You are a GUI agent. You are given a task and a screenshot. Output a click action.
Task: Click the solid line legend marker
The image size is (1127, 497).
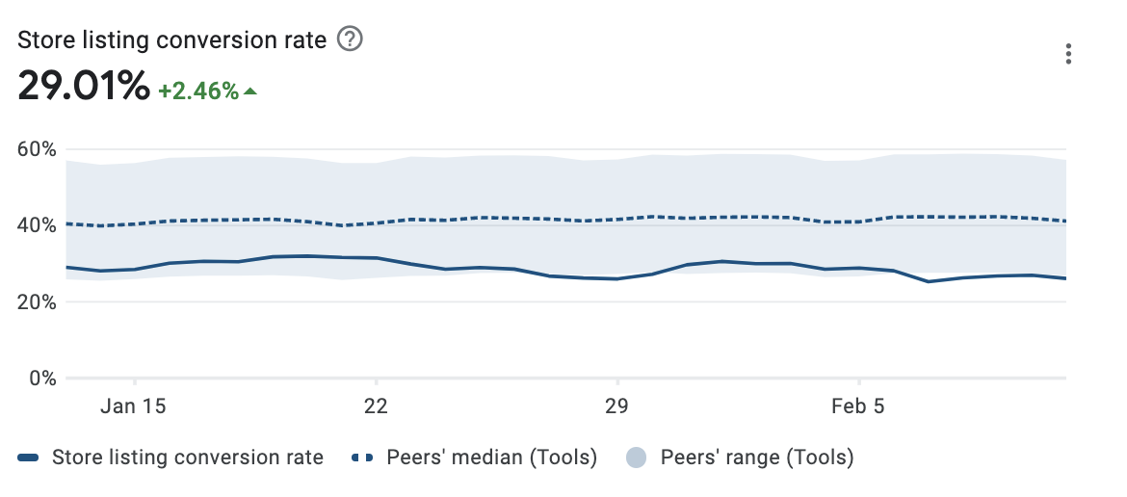click(28, 458)
